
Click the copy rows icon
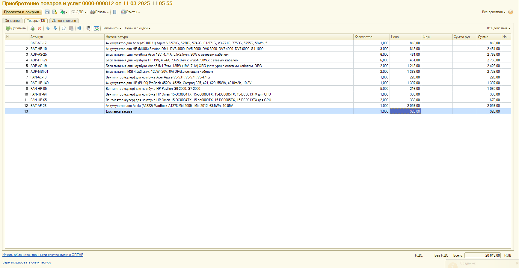(64, 28)
